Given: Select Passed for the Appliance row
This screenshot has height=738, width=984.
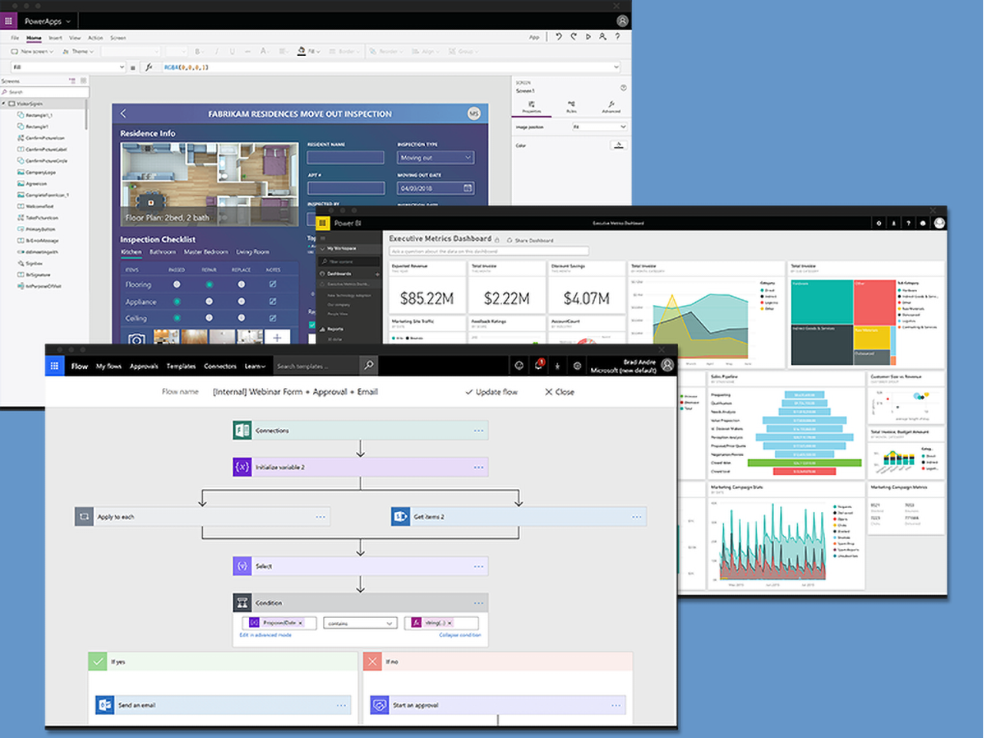Looking at the screenshot, I should point(177,301).
